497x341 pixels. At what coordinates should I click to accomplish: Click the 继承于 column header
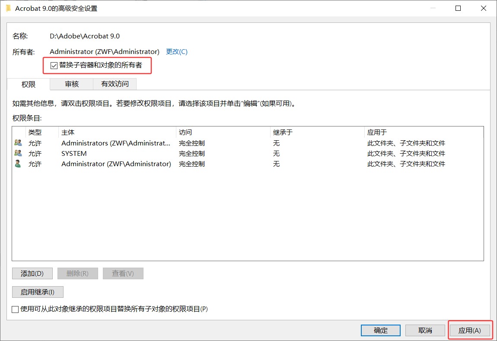[x=317, y=133]
